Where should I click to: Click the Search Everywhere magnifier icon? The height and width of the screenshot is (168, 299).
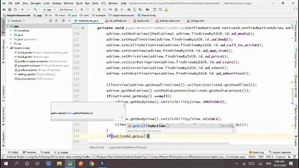click(161, 9)
